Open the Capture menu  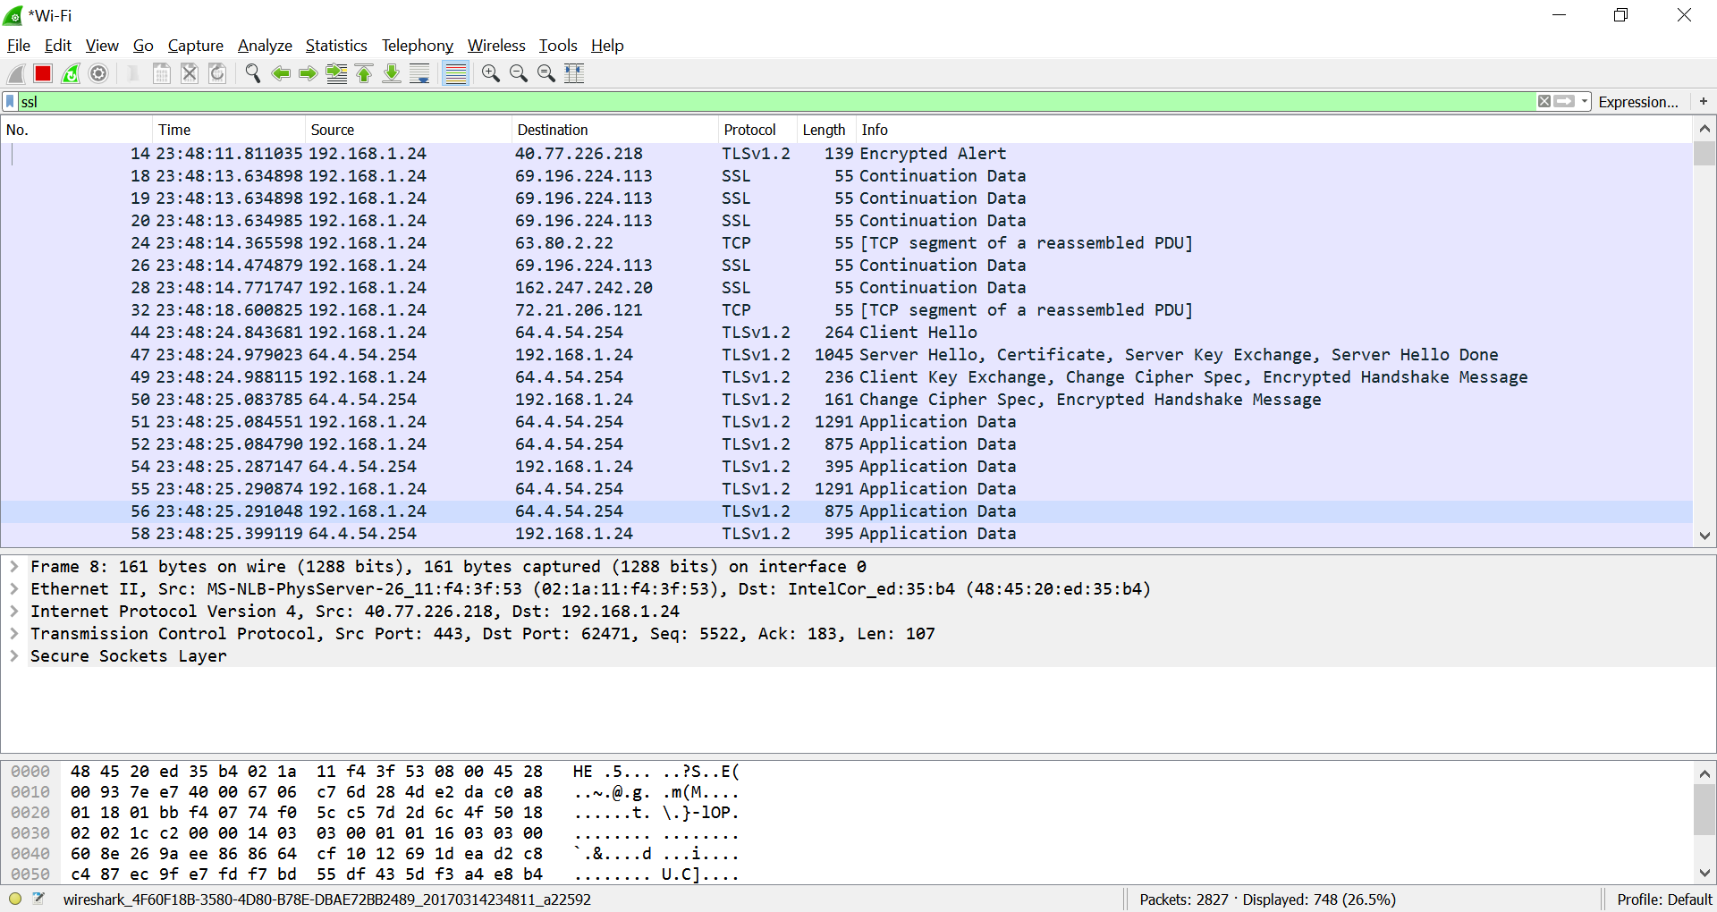[x=196, y=46]
